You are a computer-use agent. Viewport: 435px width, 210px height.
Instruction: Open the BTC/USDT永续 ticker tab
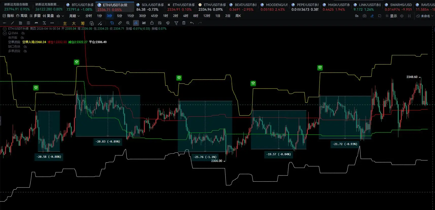[x=79, y=7]
